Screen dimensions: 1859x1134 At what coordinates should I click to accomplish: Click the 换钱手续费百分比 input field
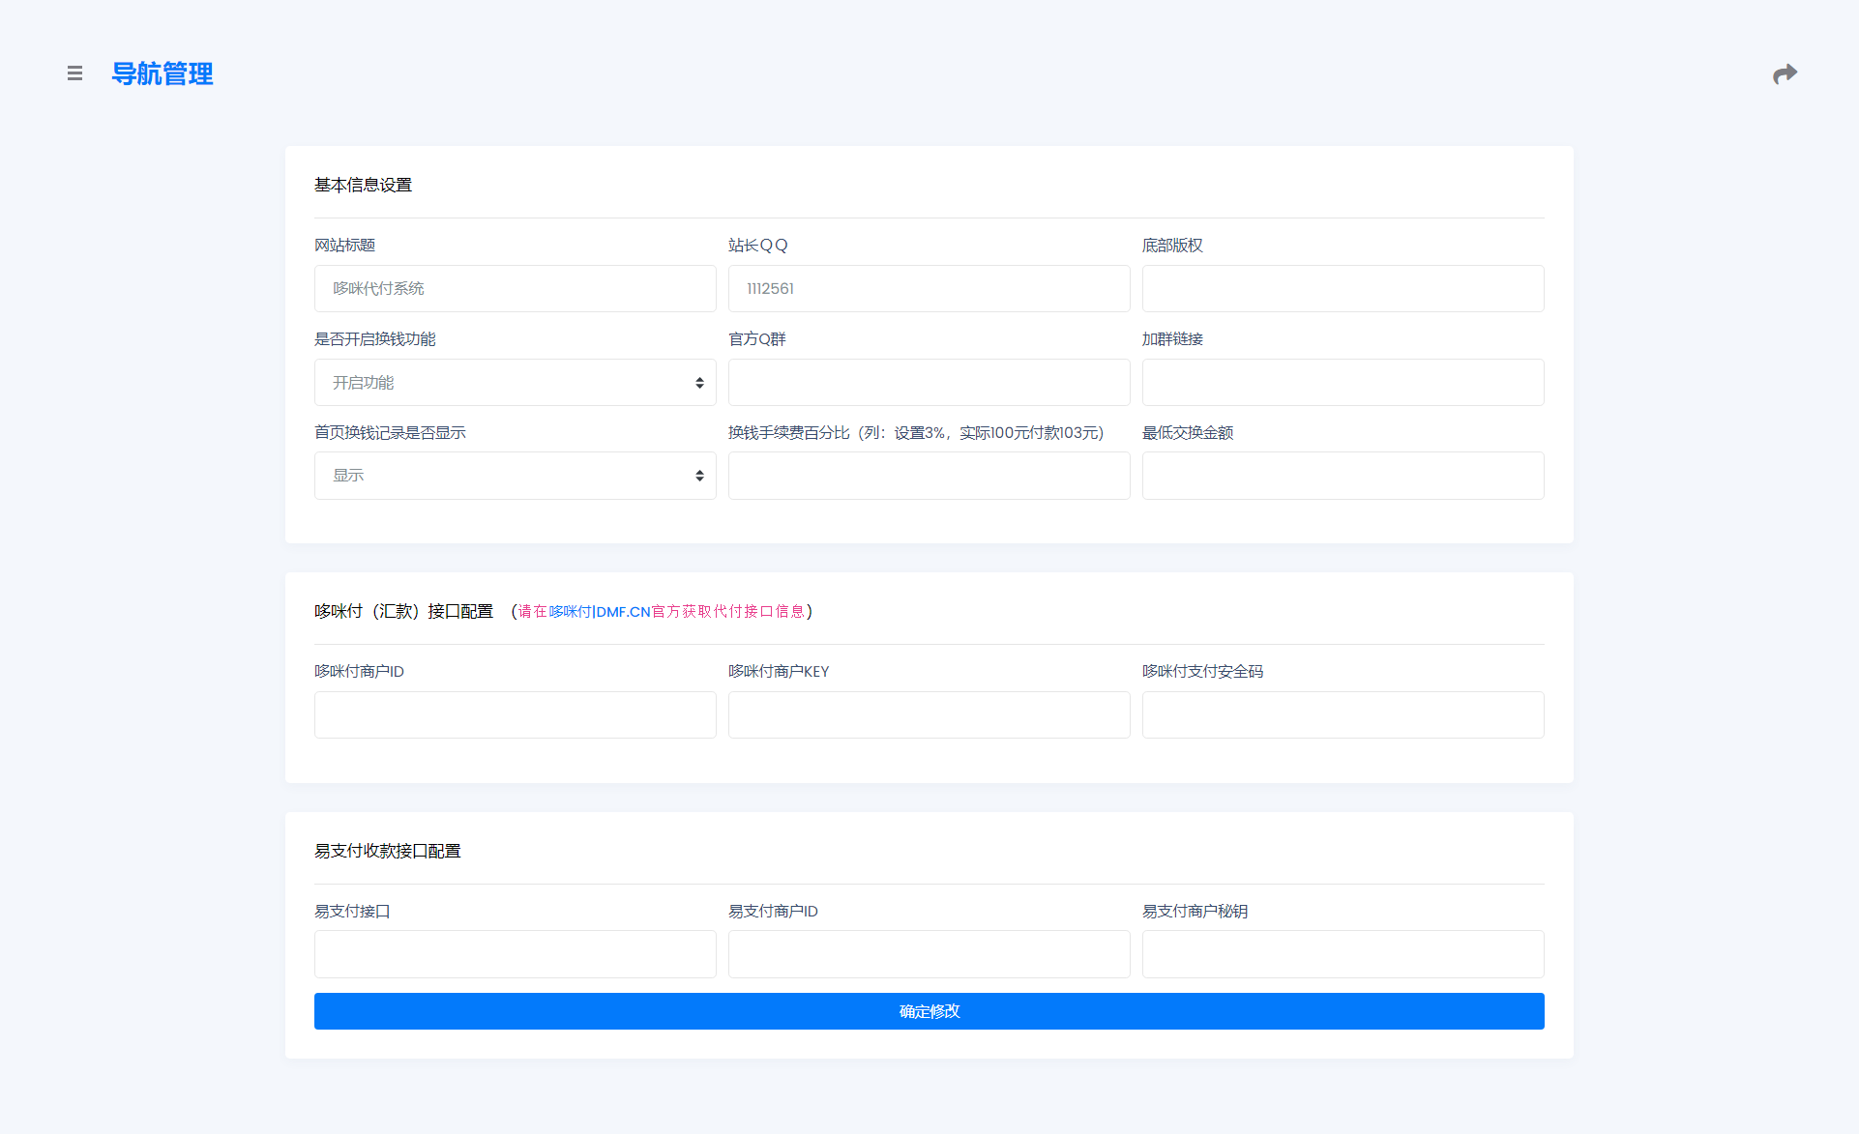pos(929,476)
